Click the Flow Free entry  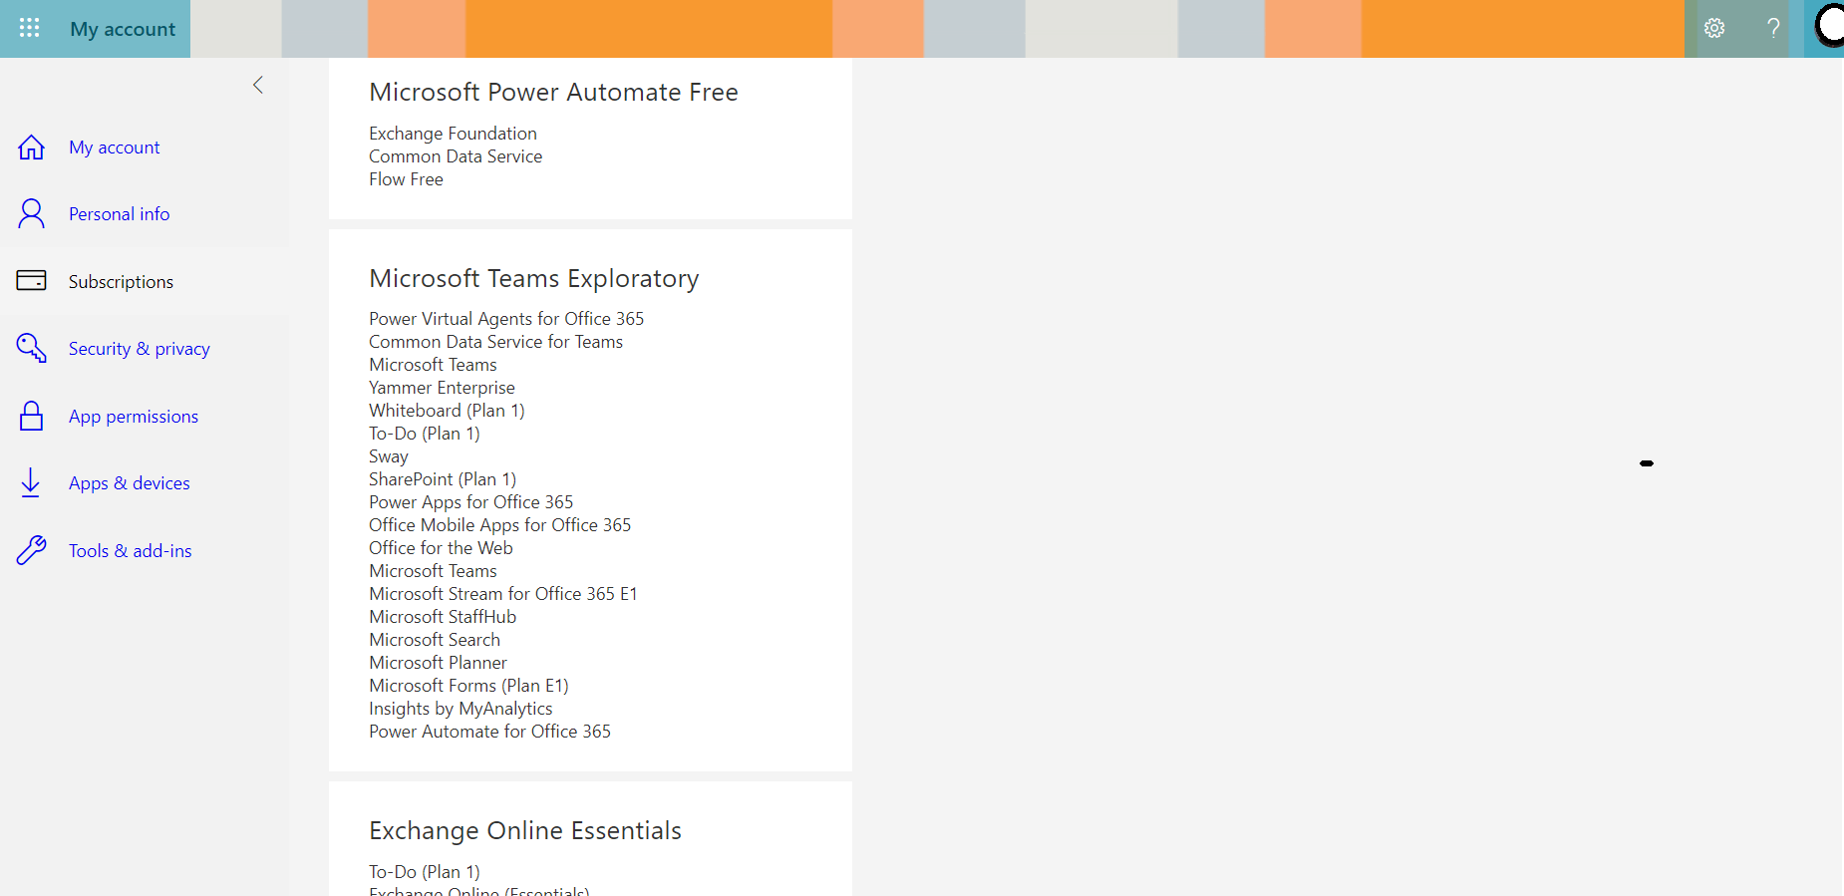pyautogui.click(x=407, y=179)
